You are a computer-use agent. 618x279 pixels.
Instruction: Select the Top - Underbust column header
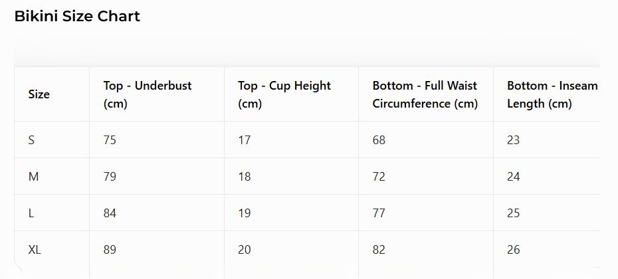[148, 94]
